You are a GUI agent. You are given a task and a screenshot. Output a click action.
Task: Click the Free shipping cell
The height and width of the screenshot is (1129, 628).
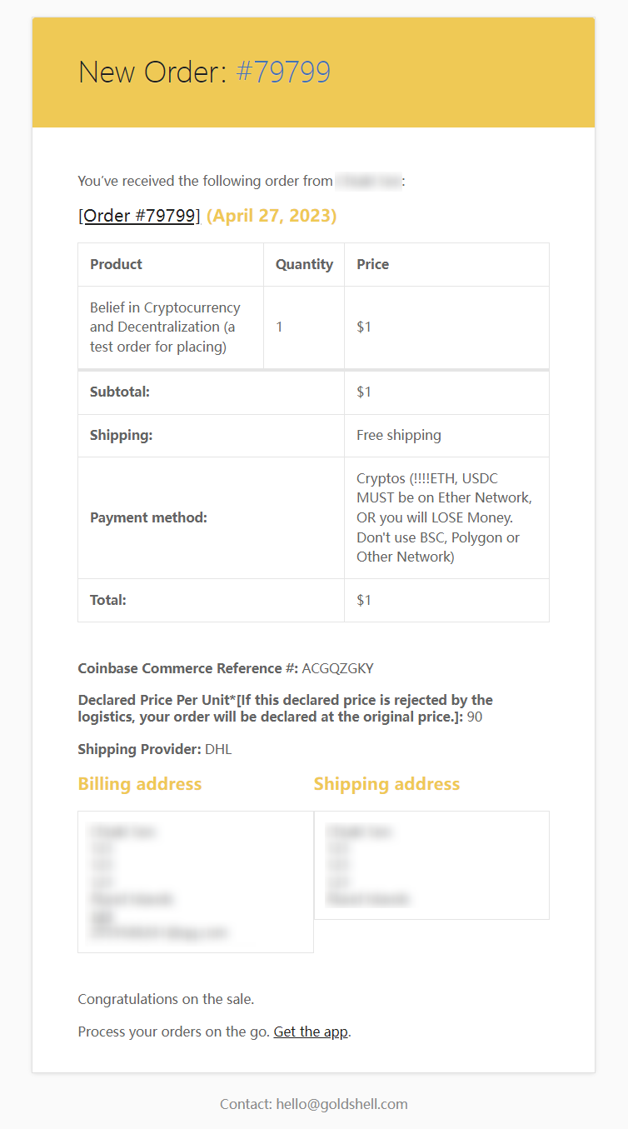coord(399,435)
